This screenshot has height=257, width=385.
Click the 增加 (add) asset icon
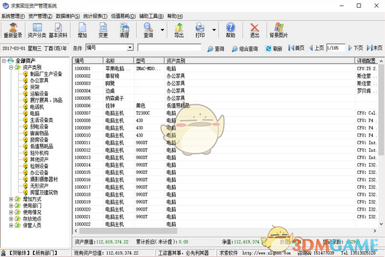tap(82, 30)
